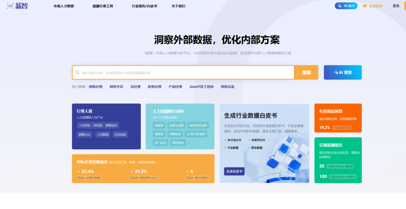The image size is (406, 209).
Task: Click the 城市差异系数 tag
Action: (x=198, y=125)
